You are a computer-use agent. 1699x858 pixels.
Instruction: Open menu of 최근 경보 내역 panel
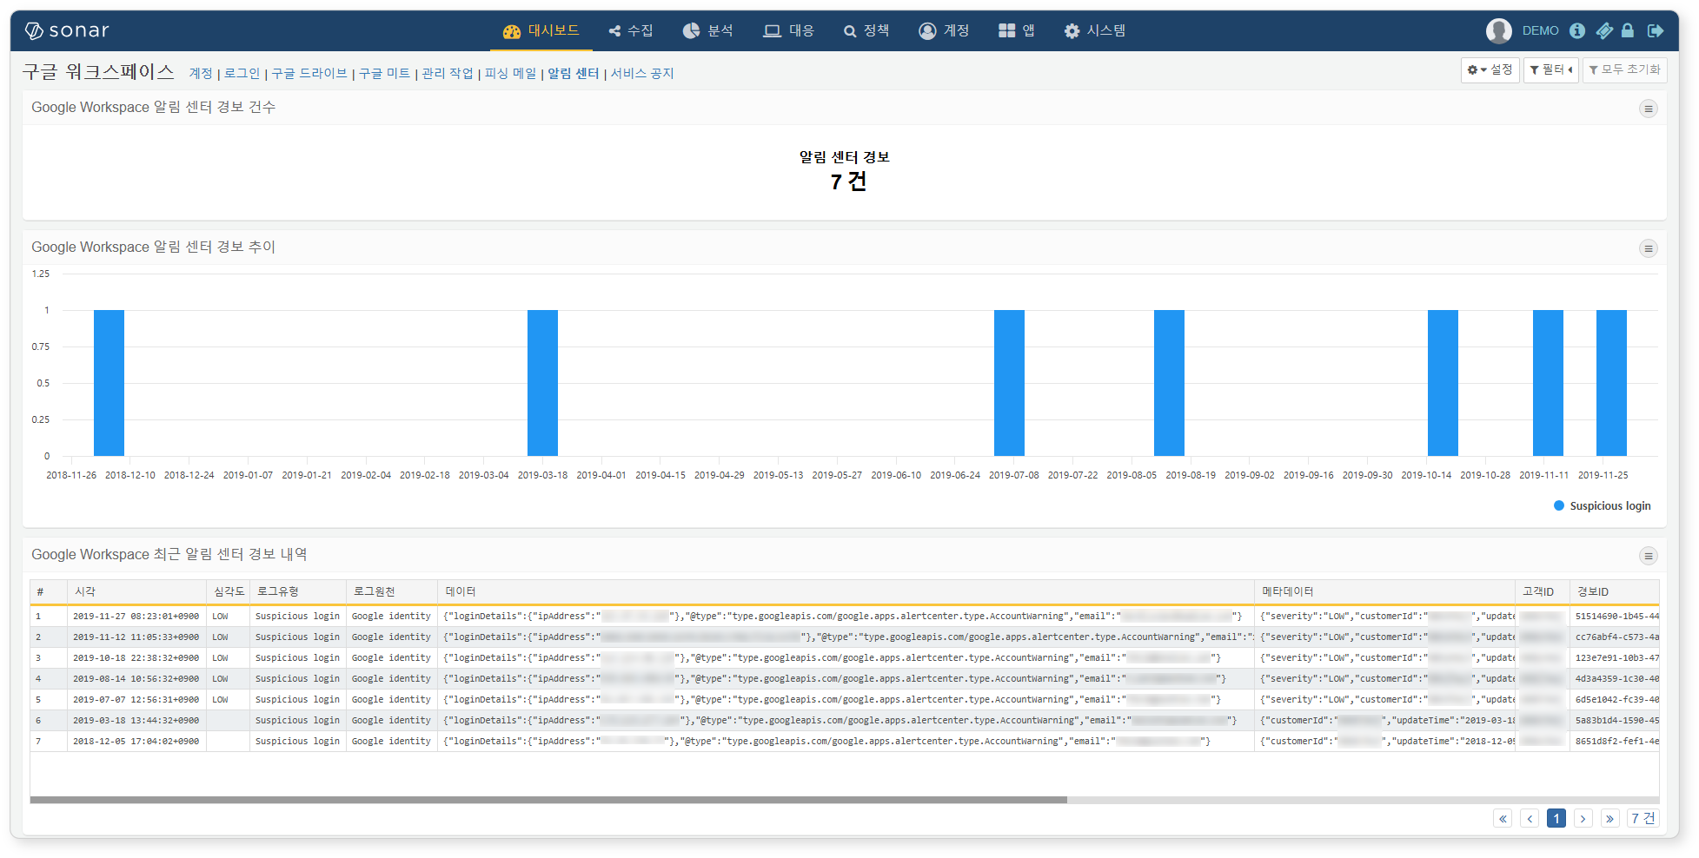[1648, 556]
